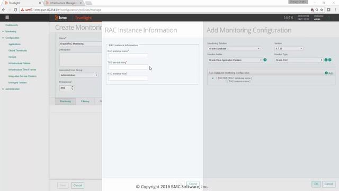Click browser back arrow

click(4, 10)
